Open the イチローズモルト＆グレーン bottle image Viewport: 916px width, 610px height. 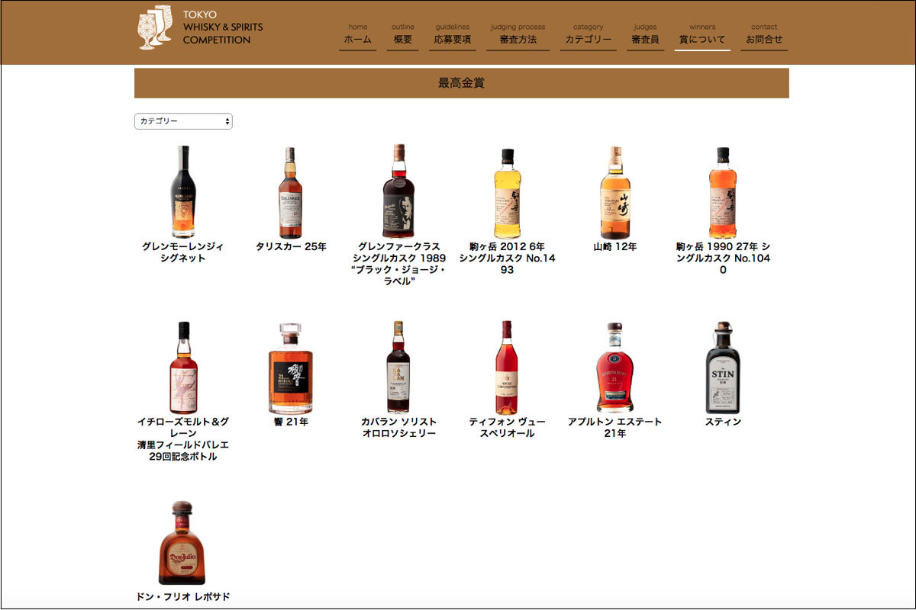click(x=183, y=368)
